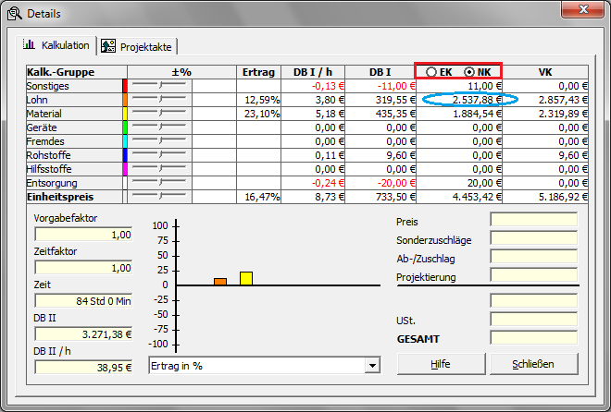Click the cyan Fremdes color swatch
Viewport: 611px width, 412px height.
[125, 141]
